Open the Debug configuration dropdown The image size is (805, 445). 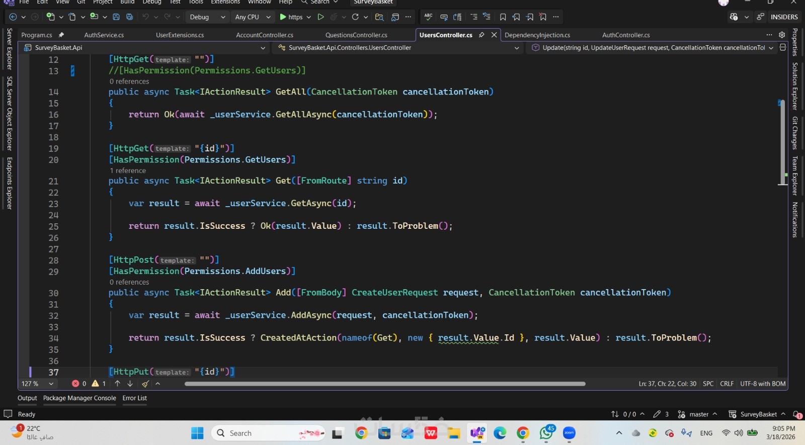pyautogui.click(x=207, y=17)
